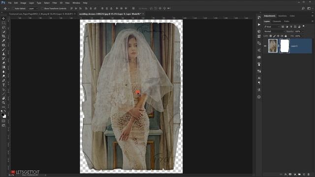Click the background color swatch
315x177 pixels.
tap(4, 117)
